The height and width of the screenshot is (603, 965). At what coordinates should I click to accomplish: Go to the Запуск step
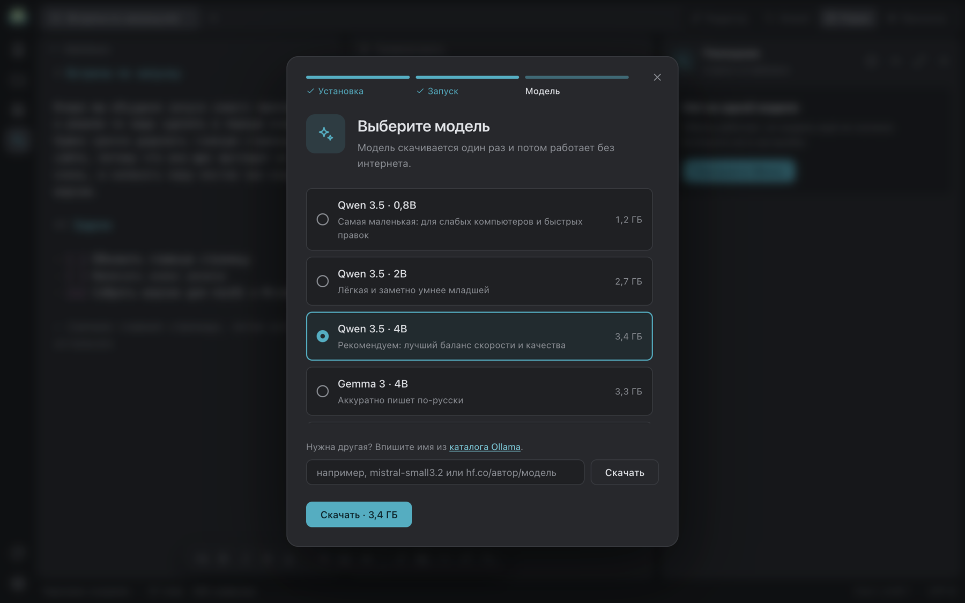click(437, 91)
